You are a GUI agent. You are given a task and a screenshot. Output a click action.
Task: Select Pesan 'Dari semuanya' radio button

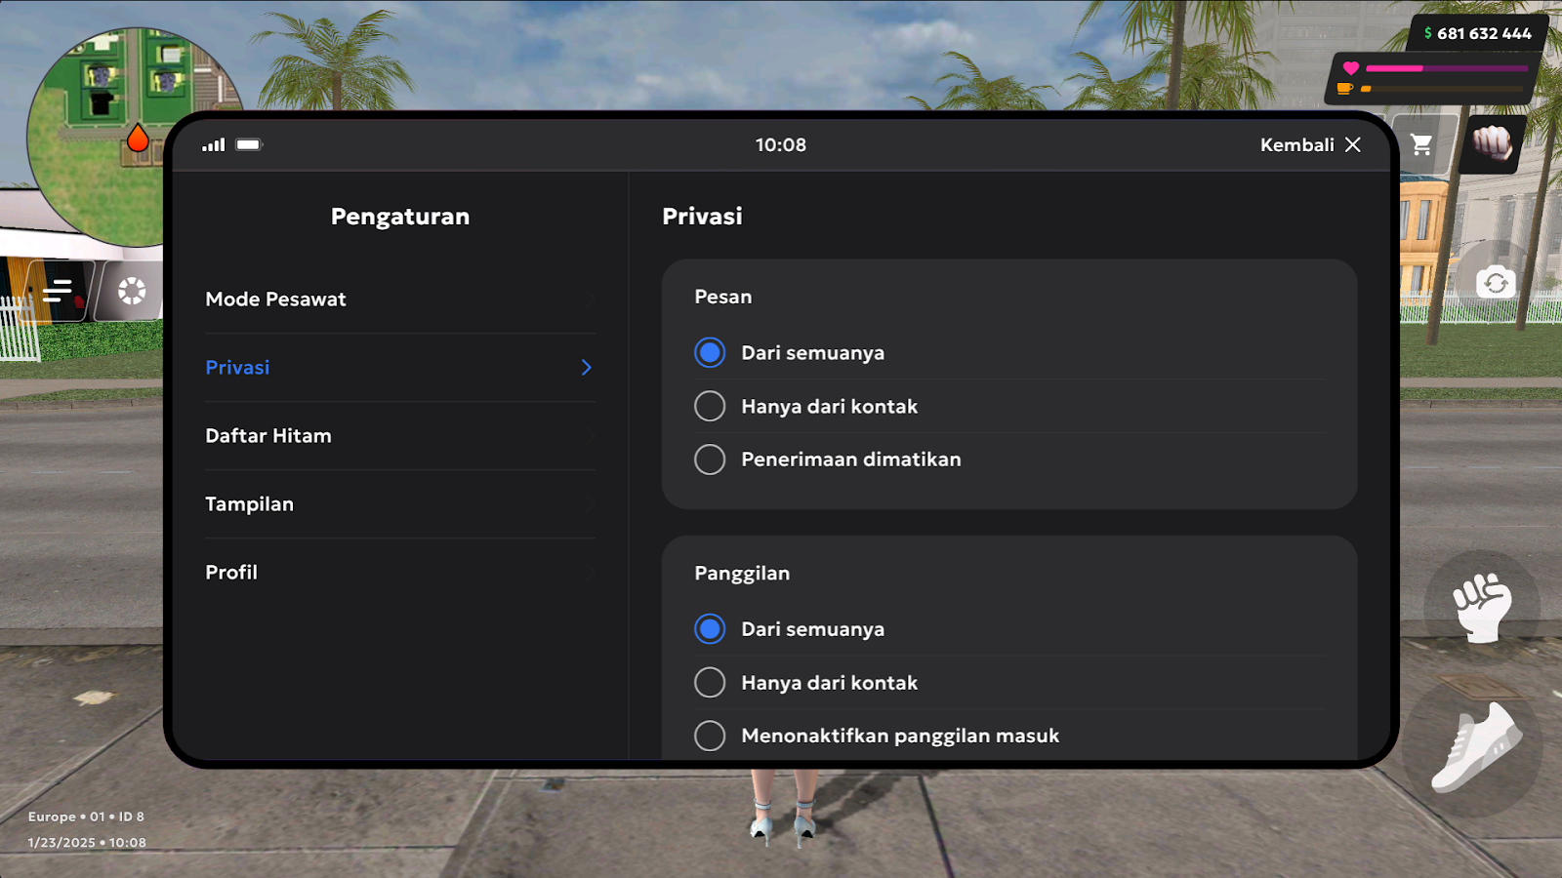coord(710,352)
